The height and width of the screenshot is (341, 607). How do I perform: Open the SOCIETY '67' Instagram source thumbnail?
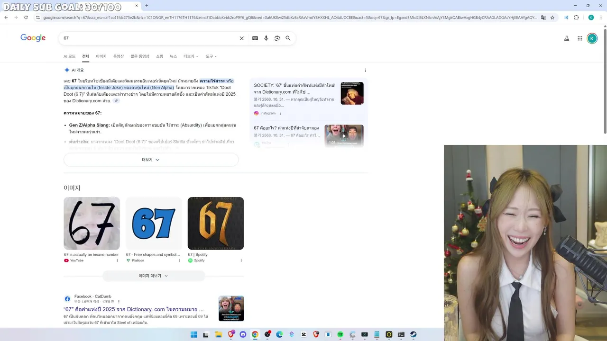click(352, 93)
